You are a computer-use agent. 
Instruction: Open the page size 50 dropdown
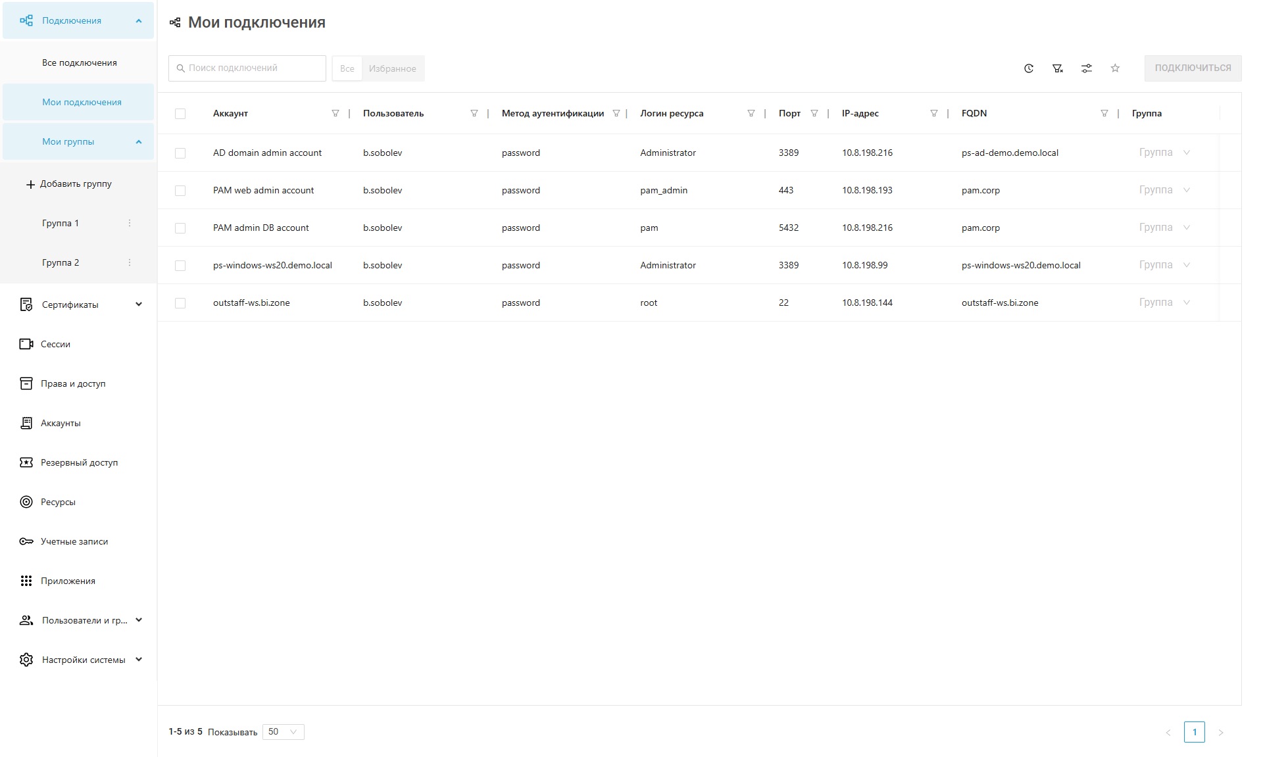[283, 732]
